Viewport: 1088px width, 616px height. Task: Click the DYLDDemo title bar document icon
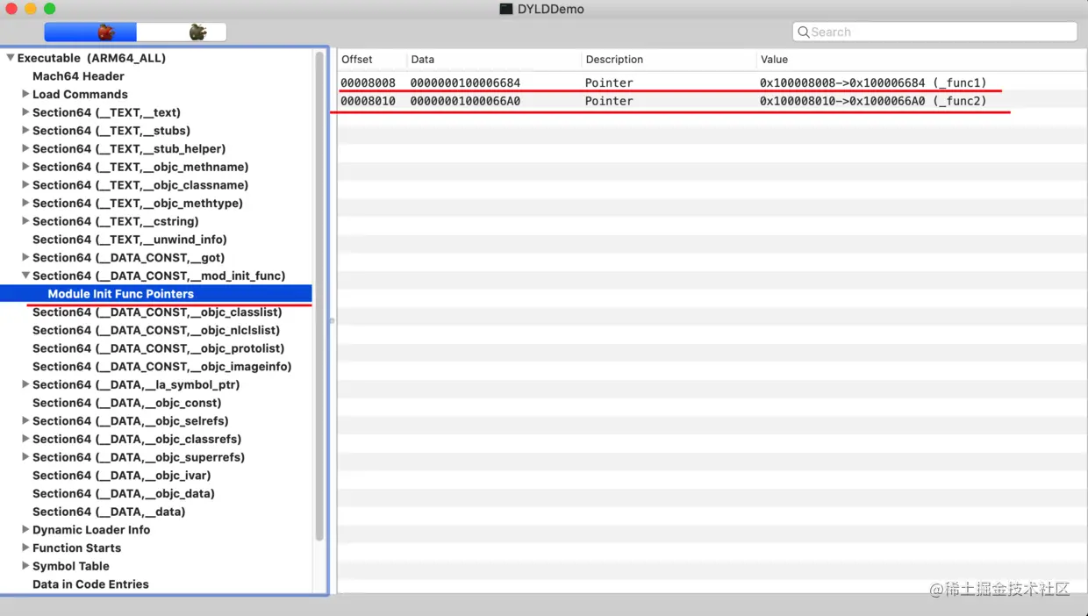pos(506,9)
